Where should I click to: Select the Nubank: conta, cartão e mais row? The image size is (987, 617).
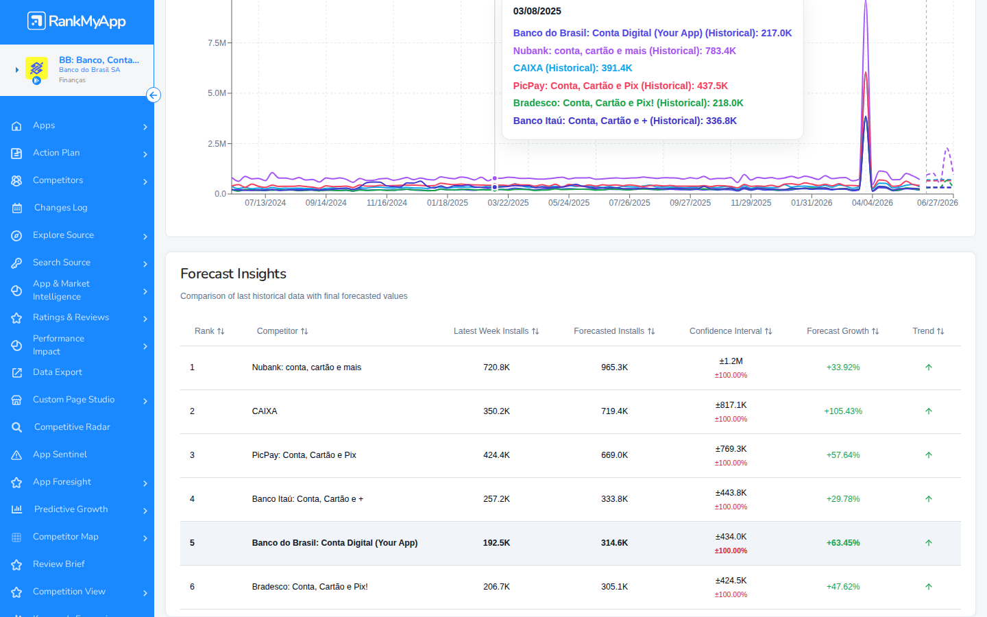(570, 367)
